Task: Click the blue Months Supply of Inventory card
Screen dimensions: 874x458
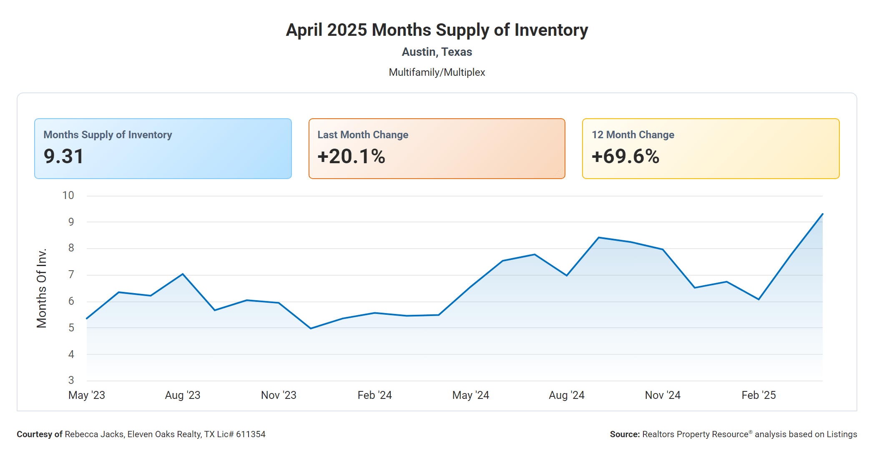Action: point(163,148)
